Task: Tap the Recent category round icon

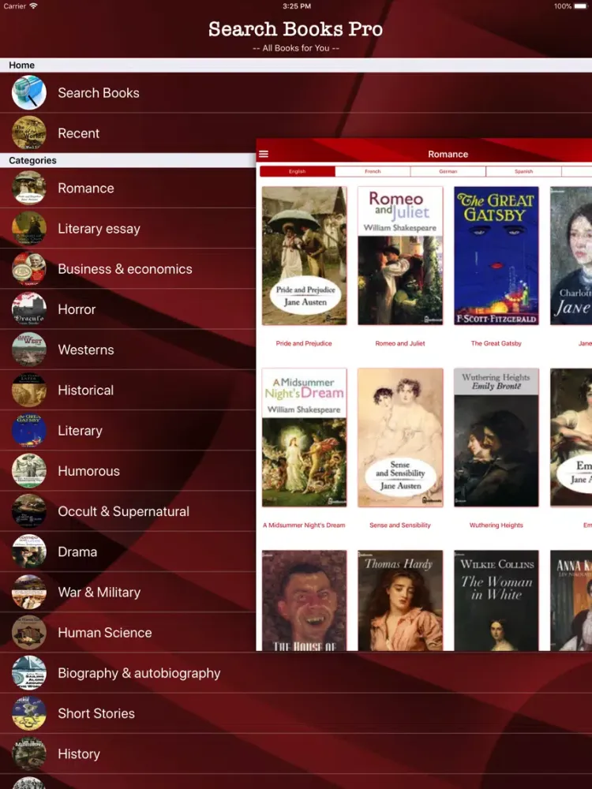Action: click(29, 133)
